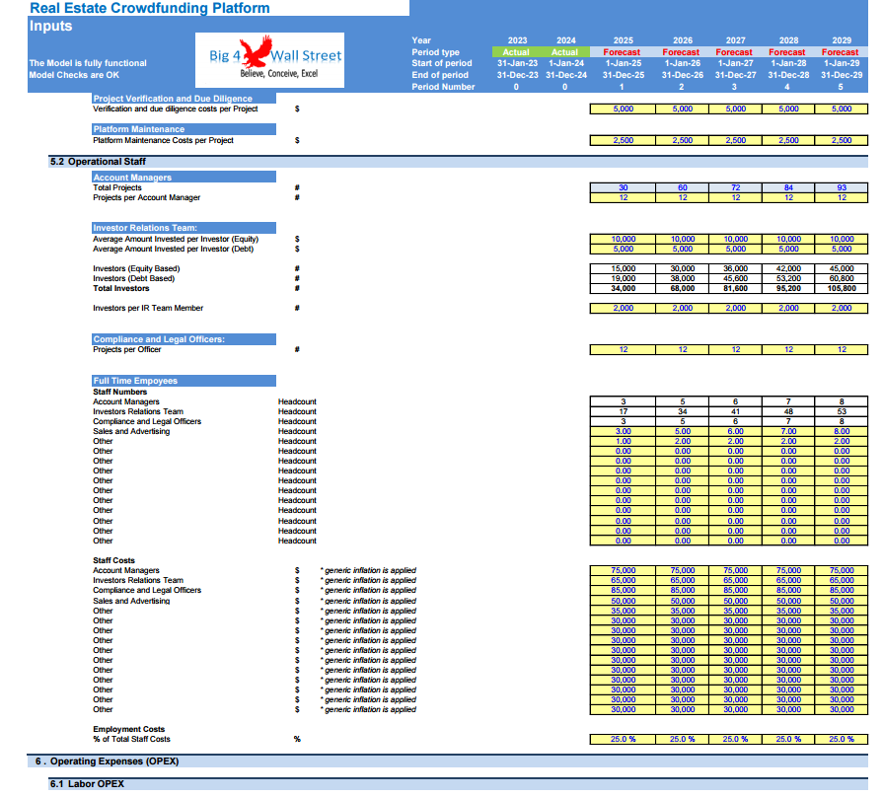Edit average debt investment for 2028
883x797 pixels.
(788, 249)
